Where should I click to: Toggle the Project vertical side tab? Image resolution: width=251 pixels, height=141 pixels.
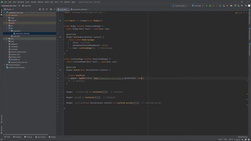[x=2, y=12]
